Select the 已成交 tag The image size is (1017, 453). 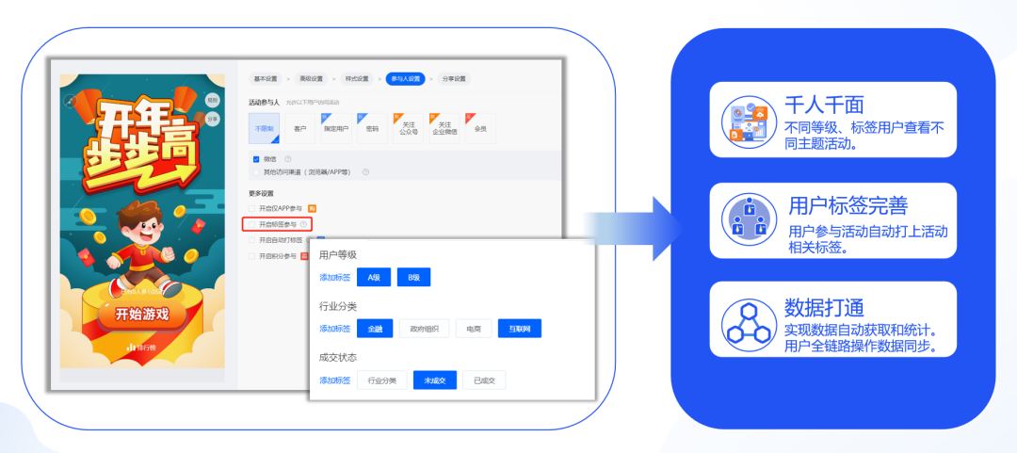click(484, 380)
